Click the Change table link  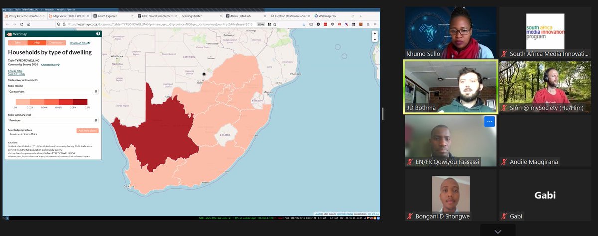coord(15,71)
